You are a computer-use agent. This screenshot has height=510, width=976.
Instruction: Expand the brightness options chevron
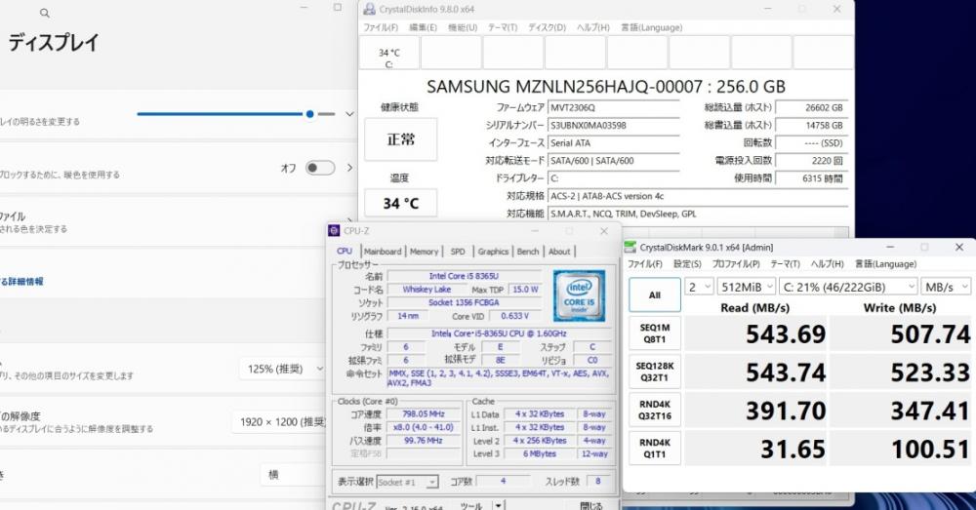pyautogui.click(x=349, y=114)
